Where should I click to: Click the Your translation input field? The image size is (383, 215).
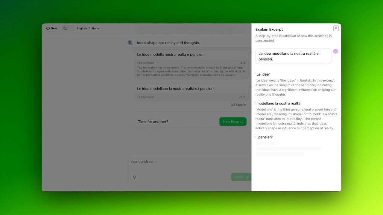point(189,162)
